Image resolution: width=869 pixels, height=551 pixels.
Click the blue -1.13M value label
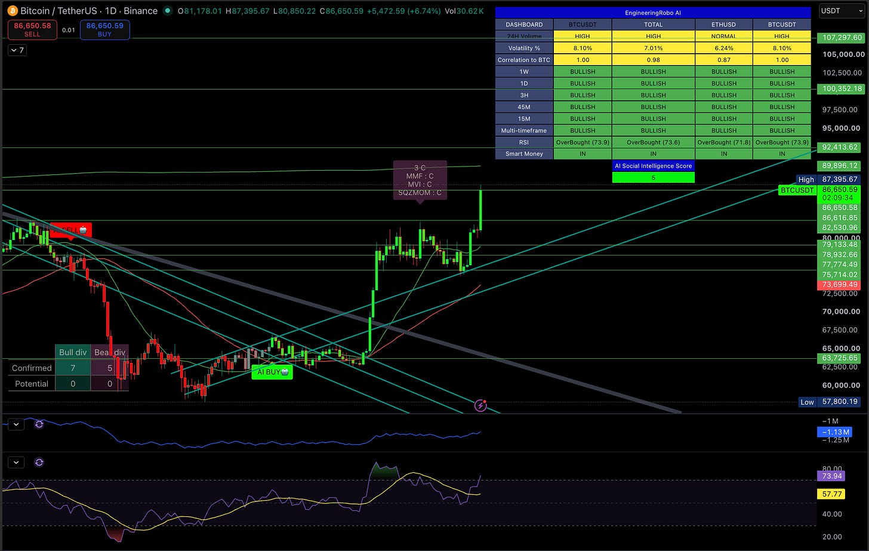coord(834,432)
